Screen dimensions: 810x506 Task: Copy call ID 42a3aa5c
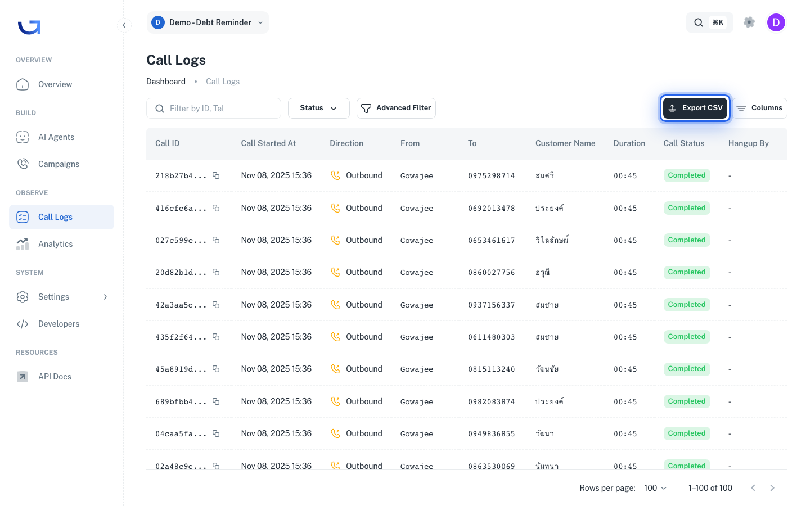pyautogui.click(x=216, y=305)
